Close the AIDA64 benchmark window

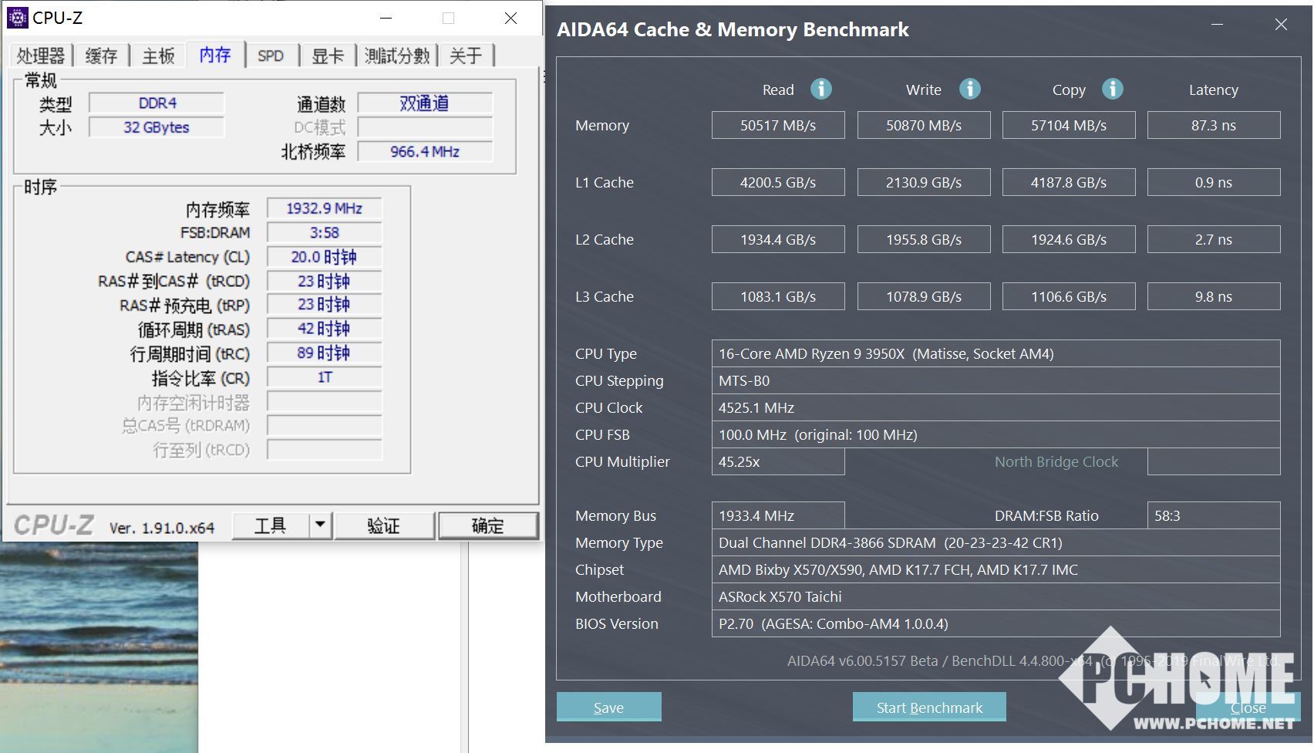(1281, 25)
